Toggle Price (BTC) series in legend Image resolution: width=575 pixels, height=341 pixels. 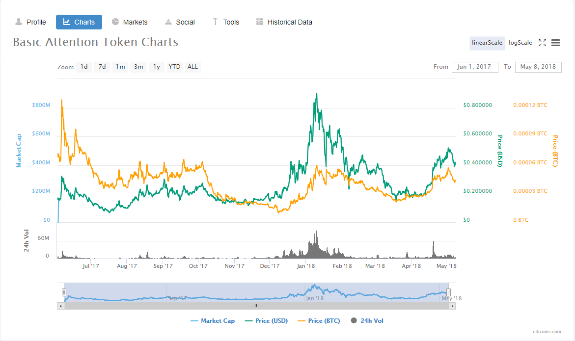[319, 321]
